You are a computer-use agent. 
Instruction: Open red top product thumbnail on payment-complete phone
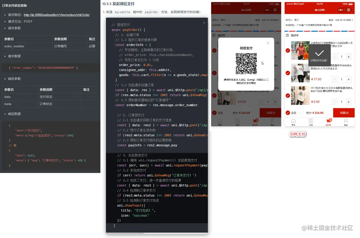300,50
